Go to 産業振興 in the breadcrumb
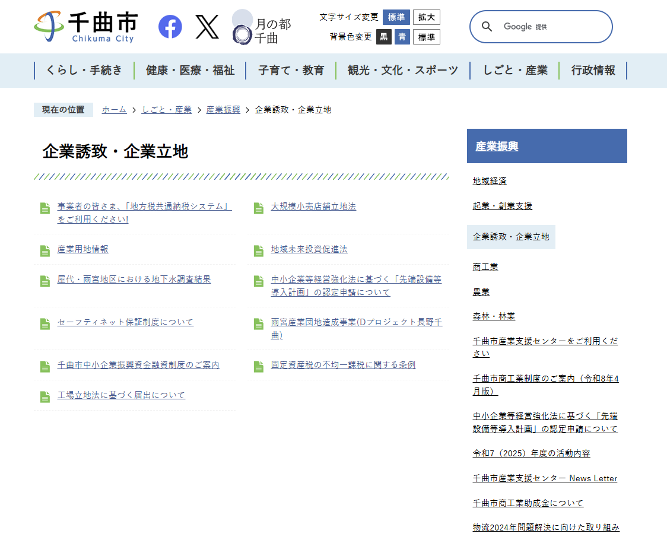 223,110
